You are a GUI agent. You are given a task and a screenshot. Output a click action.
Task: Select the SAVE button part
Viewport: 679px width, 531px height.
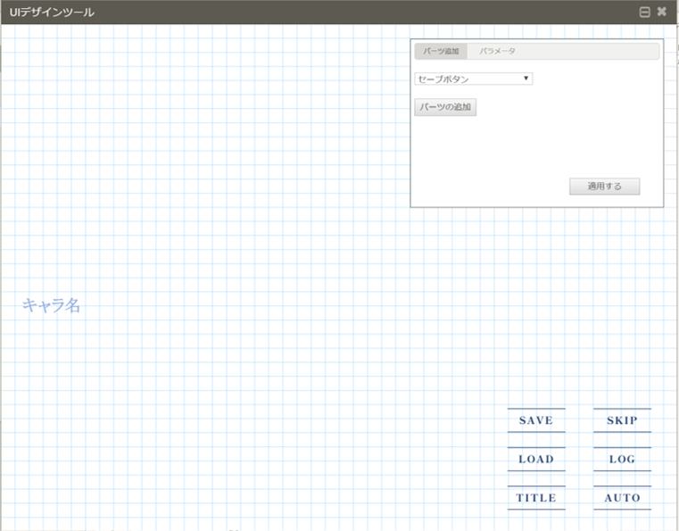coord(536,420)
